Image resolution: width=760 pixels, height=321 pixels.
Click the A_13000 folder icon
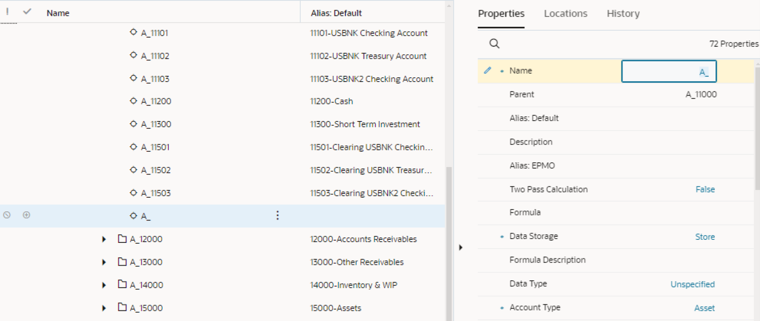[x=122, y=261]
